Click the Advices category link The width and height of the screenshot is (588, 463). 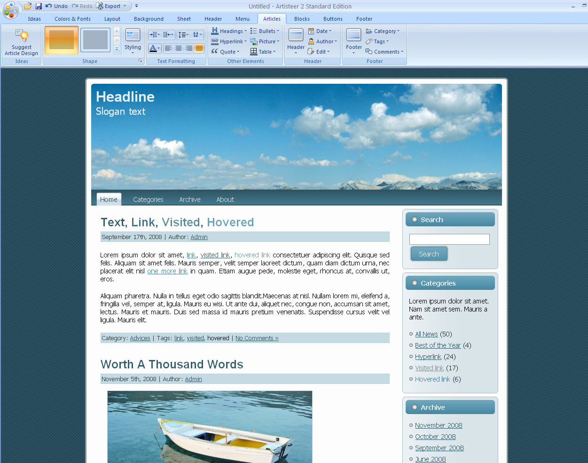click(x=140, y=338)
